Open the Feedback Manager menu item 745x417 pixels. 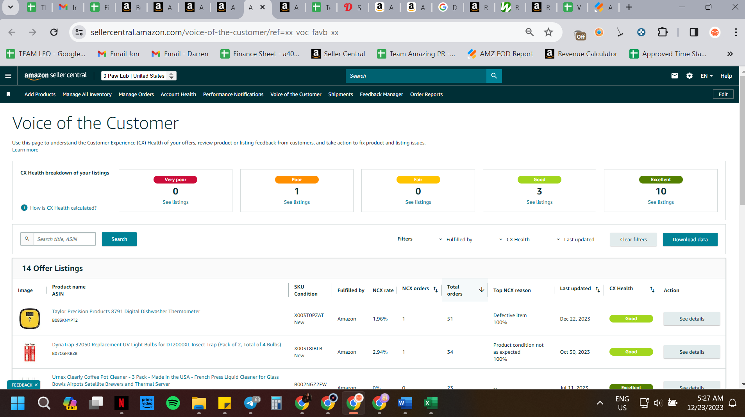(x=381, y=94)
